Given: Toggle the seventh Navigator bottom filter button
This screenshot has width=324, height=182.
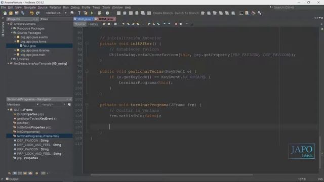Looking at the screenshot, I should coord(43,173).
